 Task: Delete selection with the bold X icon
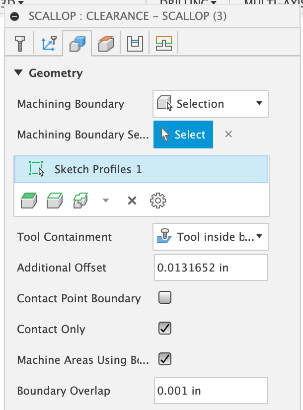(132, 201)
